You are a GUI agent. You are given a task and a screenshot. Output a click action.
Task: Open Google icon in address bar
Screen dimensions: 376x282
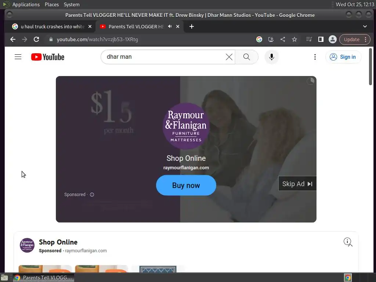point(259,39)
